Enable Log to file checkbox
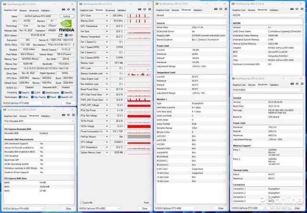The width and height of the screenshot is (307, 213). point(81,202)
